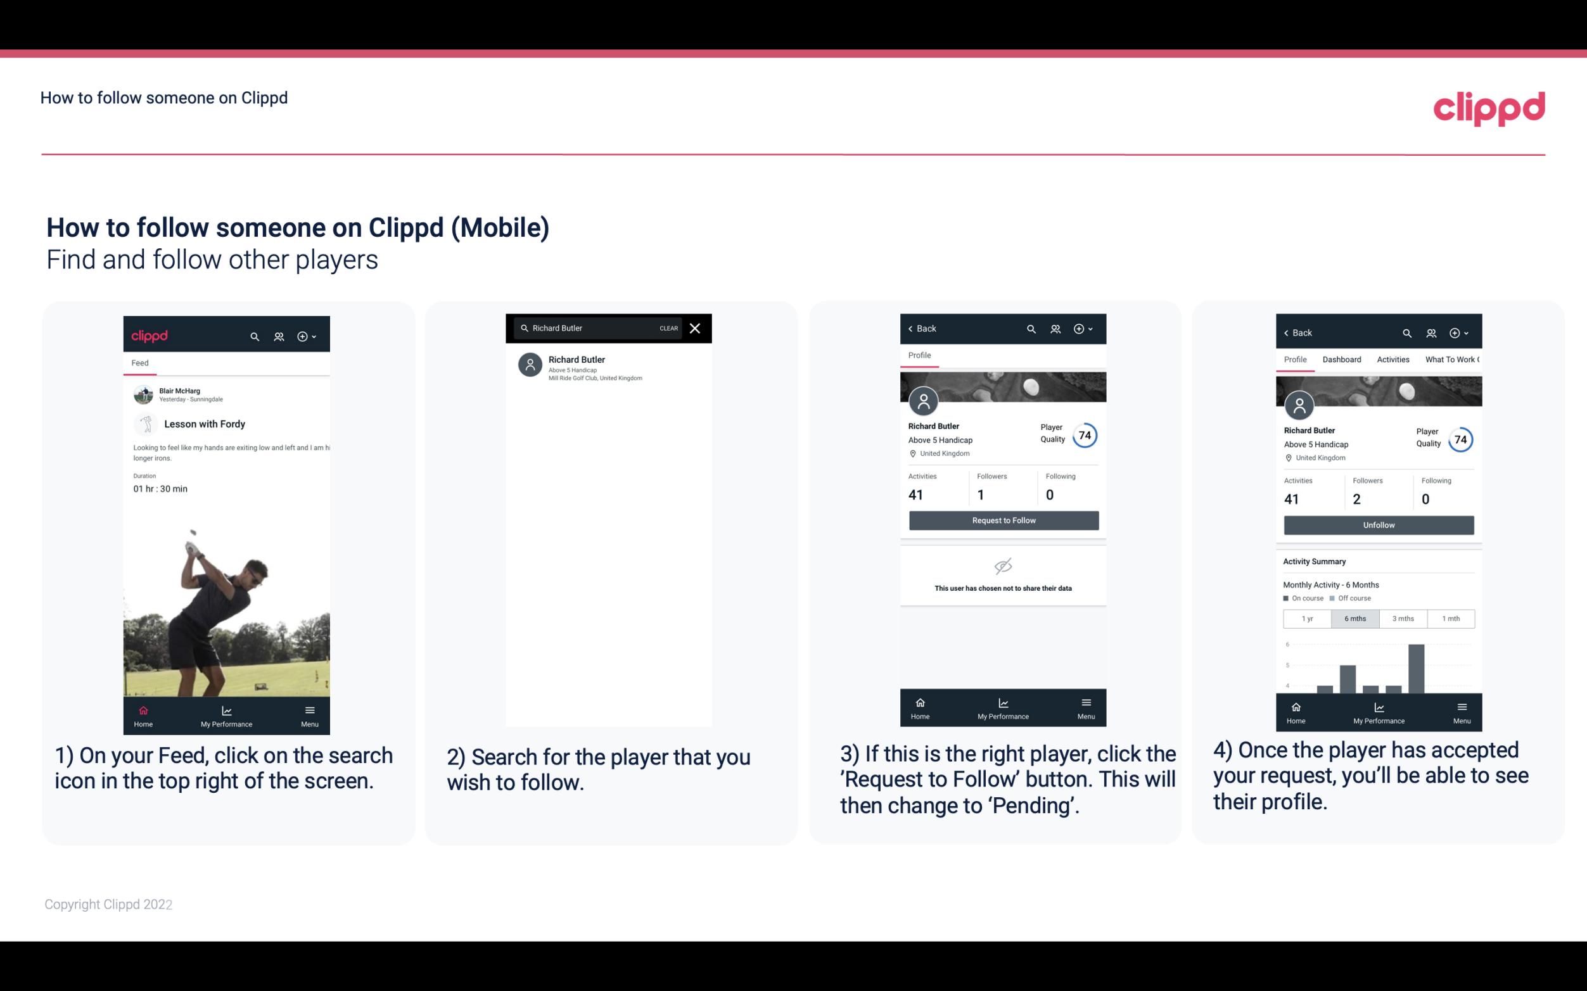Viewport: 1587px width, 991px height.
Task: Select the '1 yr' activity duration toggle
Action: tap(1306, 617)
